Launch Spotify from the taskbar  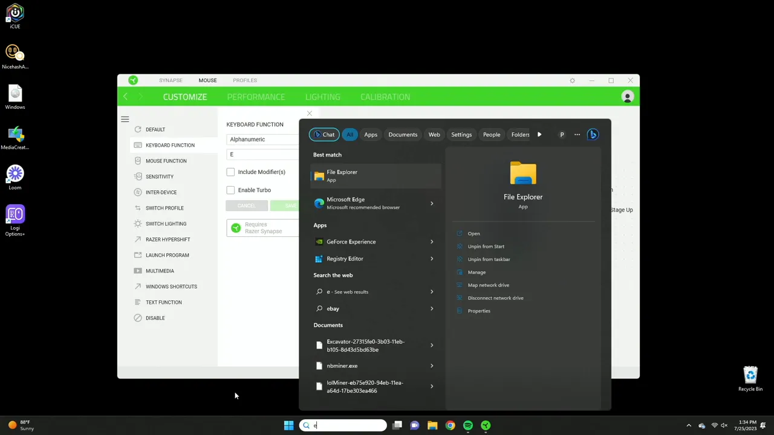468,425
